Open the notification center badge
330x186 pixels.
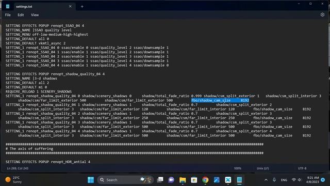(323, 180)
